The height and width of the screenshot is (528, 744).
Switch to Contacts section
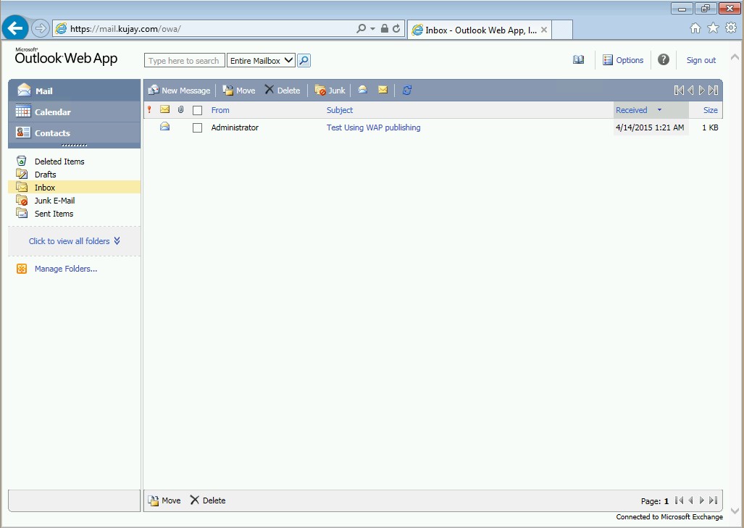point(75,133)
